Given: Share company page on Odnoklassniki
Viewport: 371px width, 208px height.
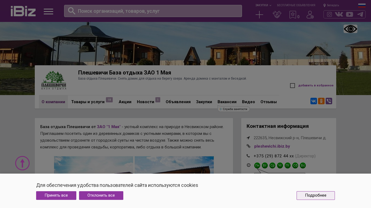Looking at the screenshot, I should pos(321,101).
